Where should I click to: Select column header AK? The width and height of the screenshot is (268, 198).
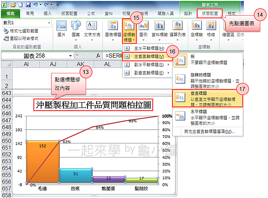(80, 65)
